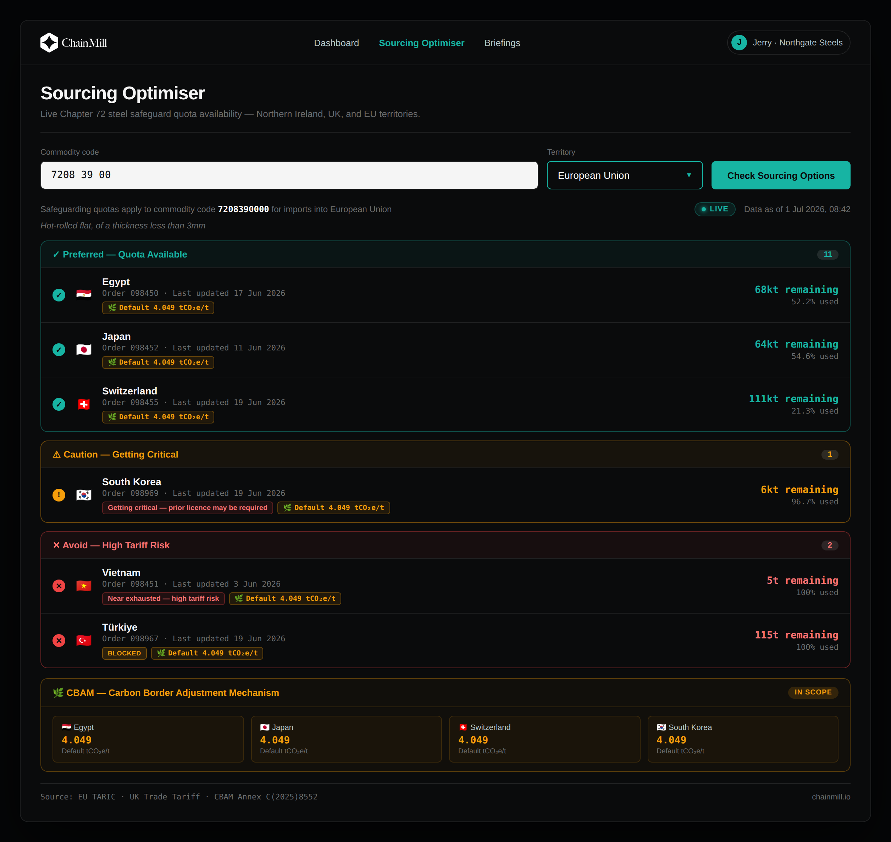This screenshot has height=842, width=891.
Task: Click 'Data as of 1 Jul 2026, 08:42' text
Action: [797, 209]
